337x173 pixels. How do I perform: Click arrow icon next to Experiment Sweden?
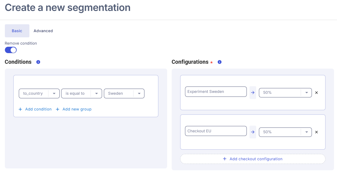[253, 93]
